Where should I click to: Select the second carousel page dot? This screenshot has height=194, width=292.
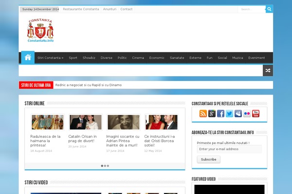tap(105, 166)
